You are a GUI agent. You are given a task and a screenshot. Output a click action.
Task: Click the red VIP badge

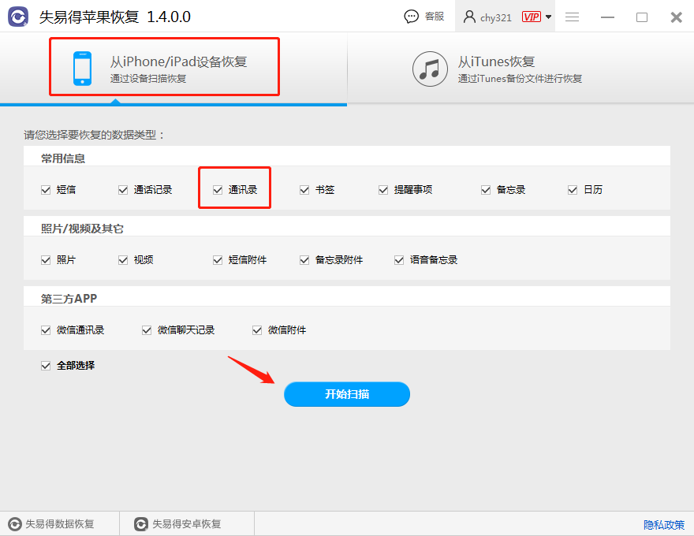point(531,17)
